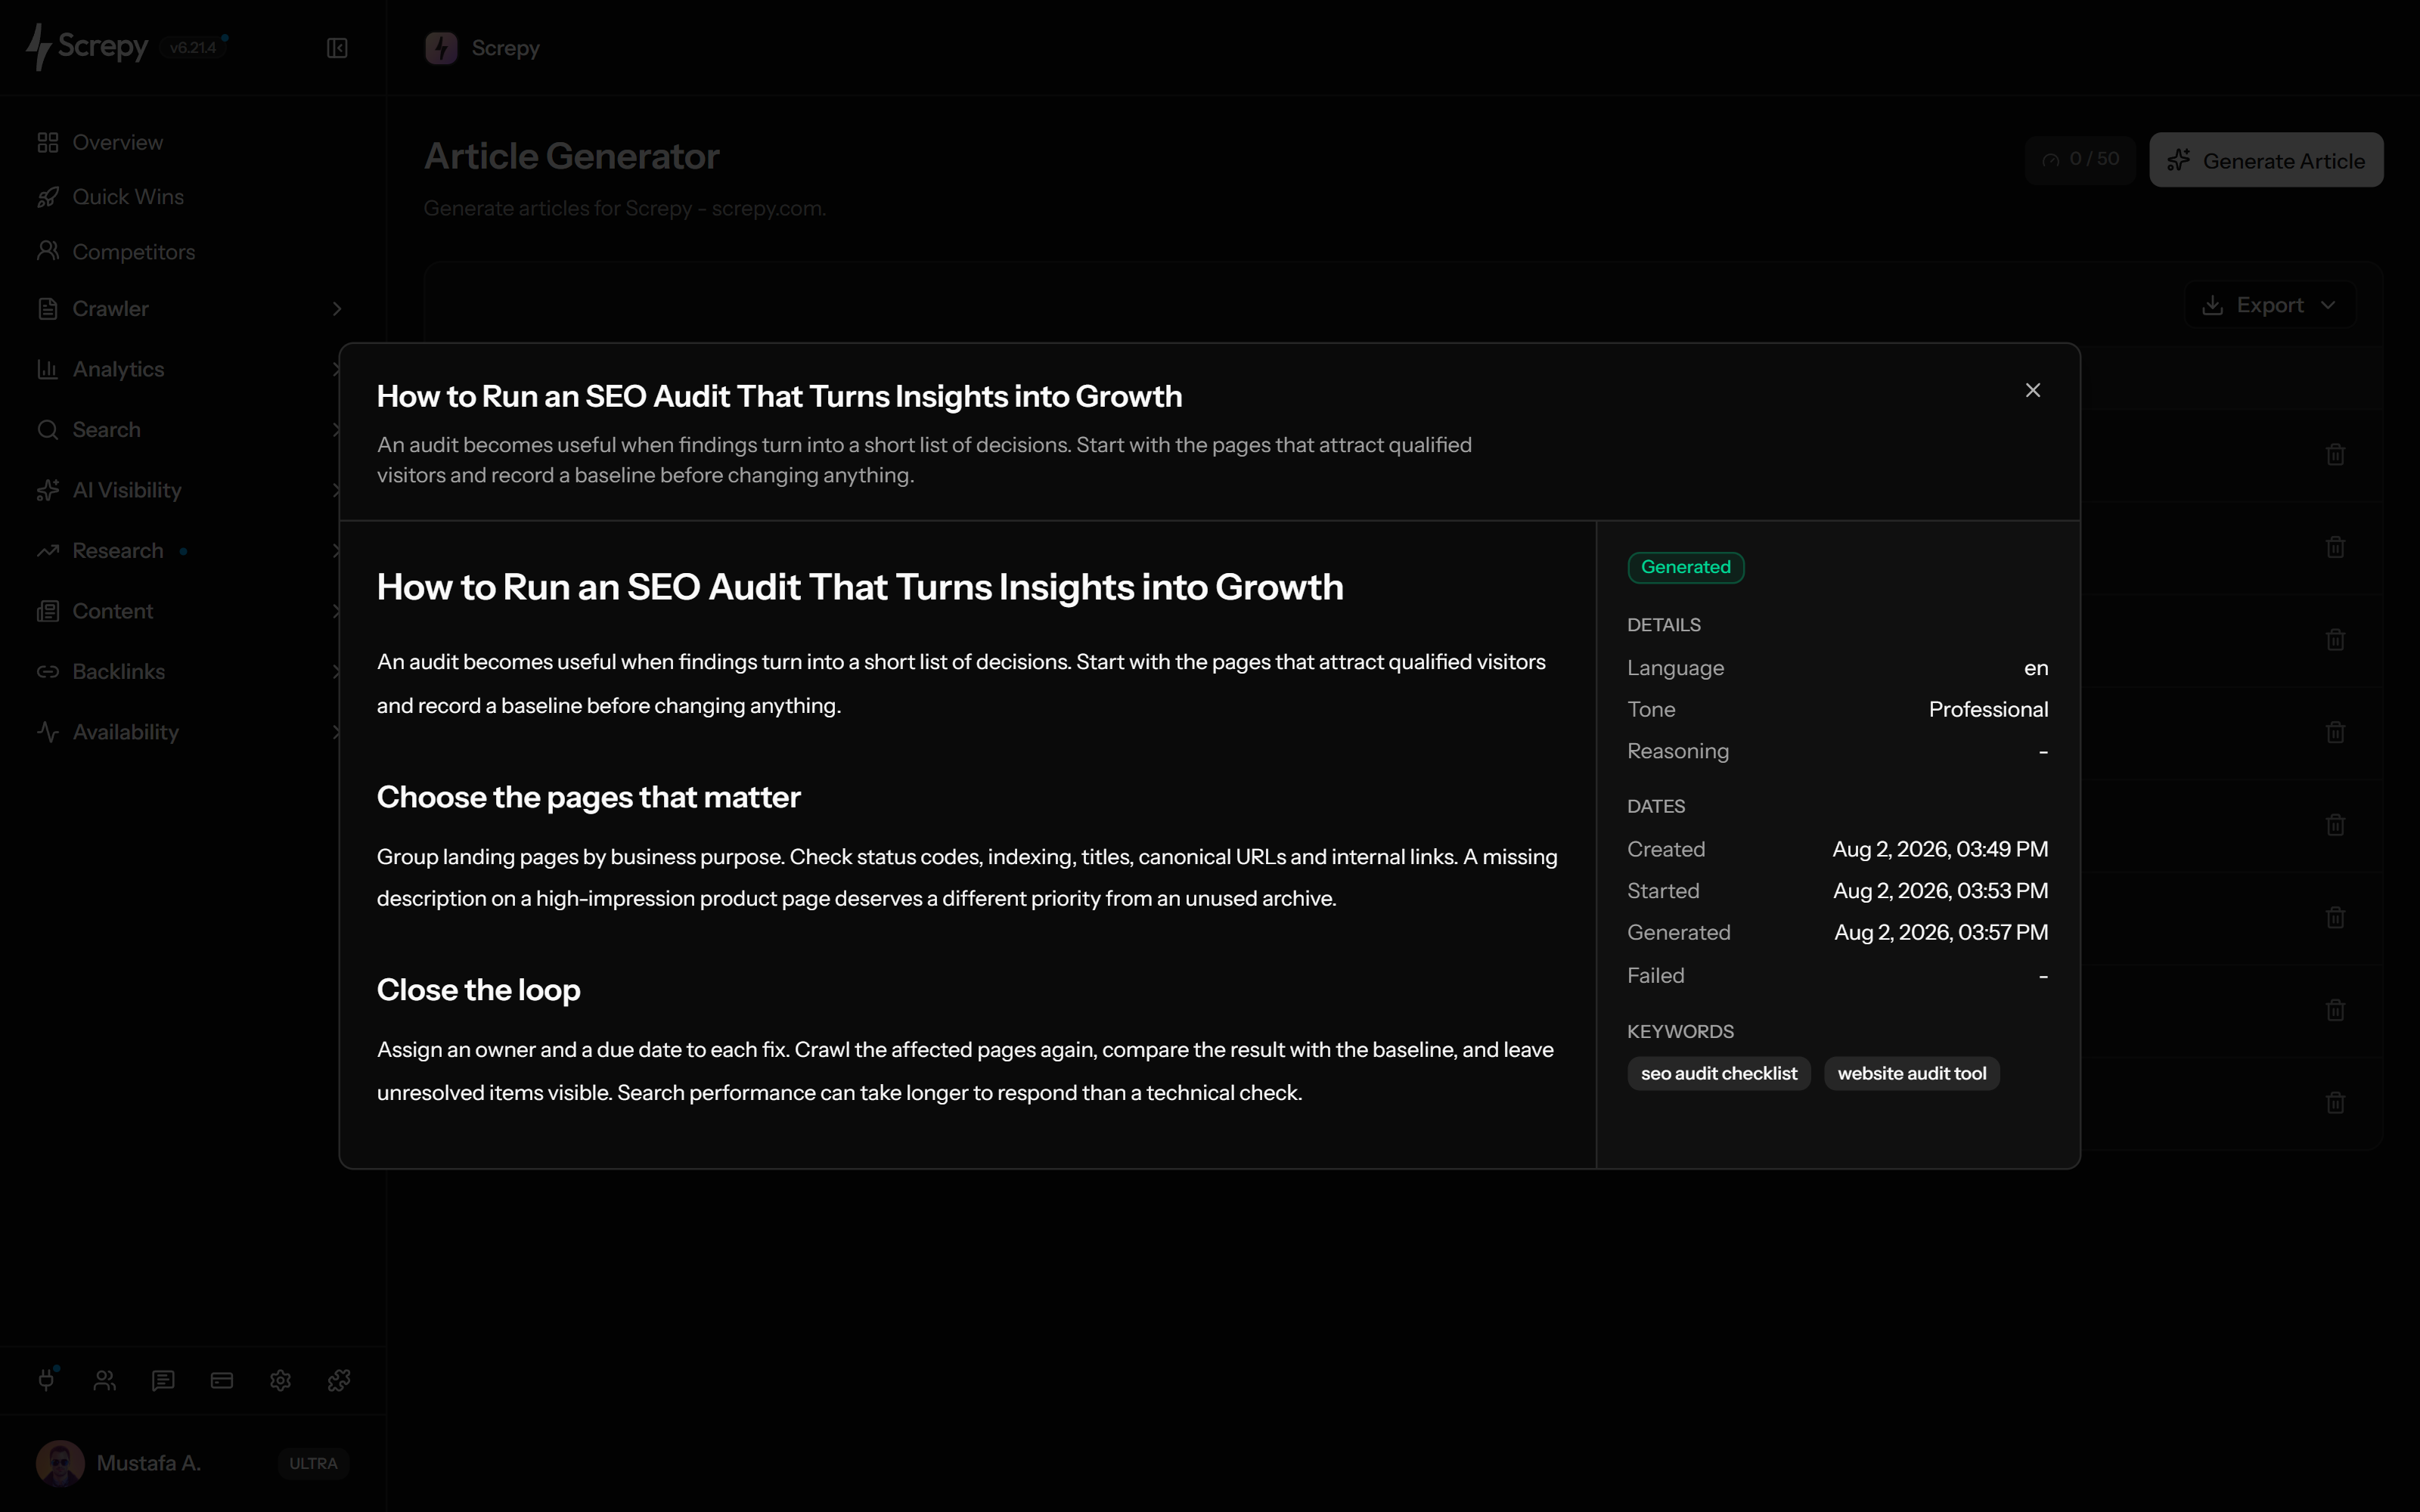The height and width of the screenshot is (1512, 2420).
Task: Open team members icon in sidebar footer
Action: point(105,1380)
